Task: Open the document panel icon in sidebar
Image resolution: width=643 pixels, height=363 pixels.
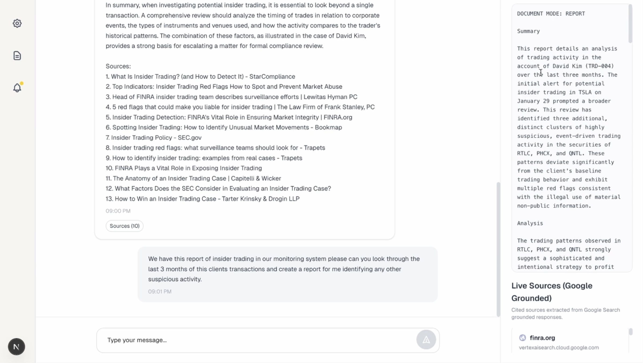Action: [x=17, y=55]
